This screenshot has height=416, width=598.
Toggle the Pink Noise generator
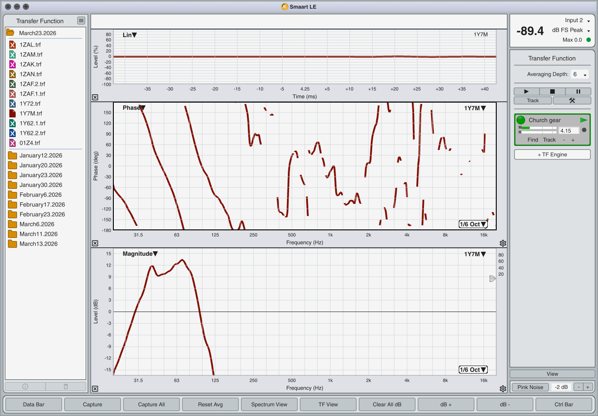pos(530,387)
